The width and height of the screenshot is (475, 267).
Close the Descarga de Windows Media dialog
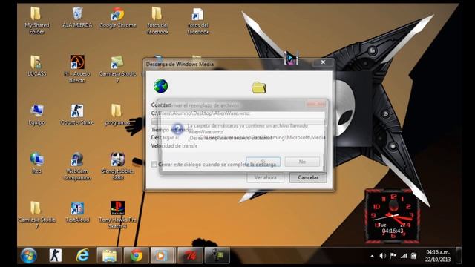[323, 62]
